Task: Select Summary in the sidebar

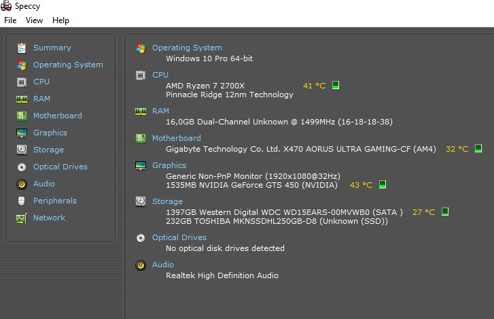Action: (52, 48)
